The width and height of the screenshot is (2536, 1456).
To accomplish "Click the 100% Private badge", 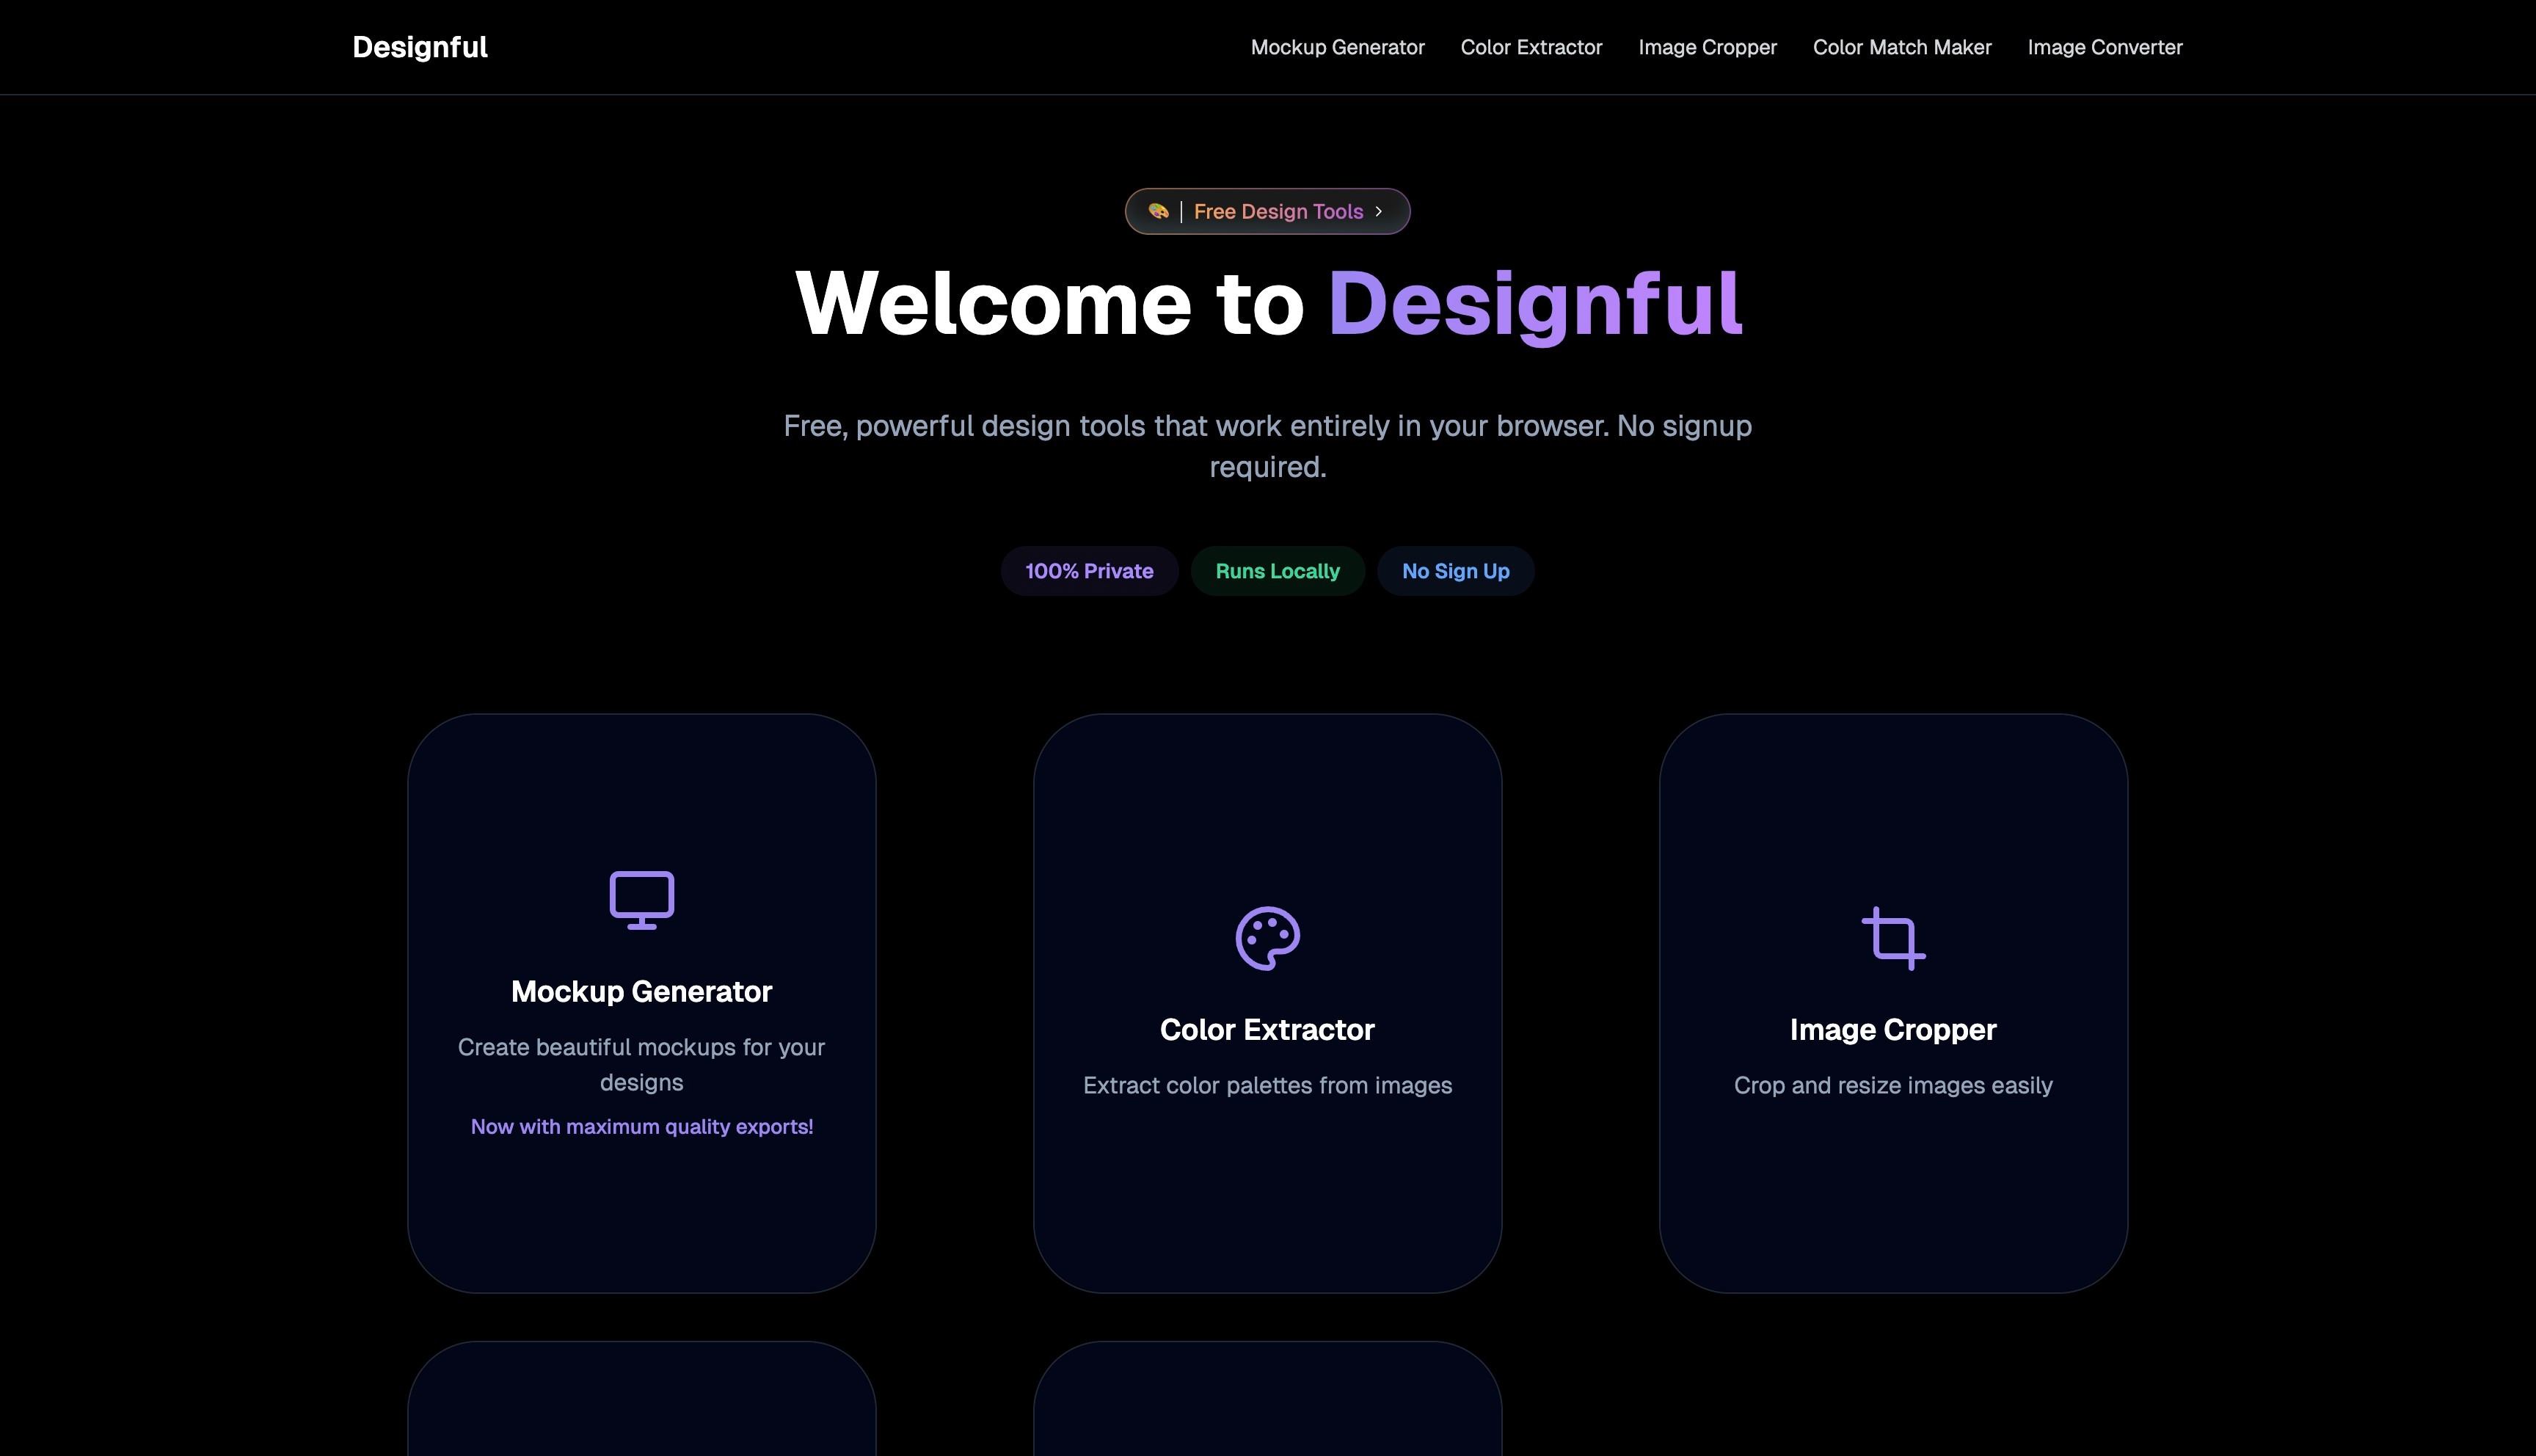I will 1088,571.
